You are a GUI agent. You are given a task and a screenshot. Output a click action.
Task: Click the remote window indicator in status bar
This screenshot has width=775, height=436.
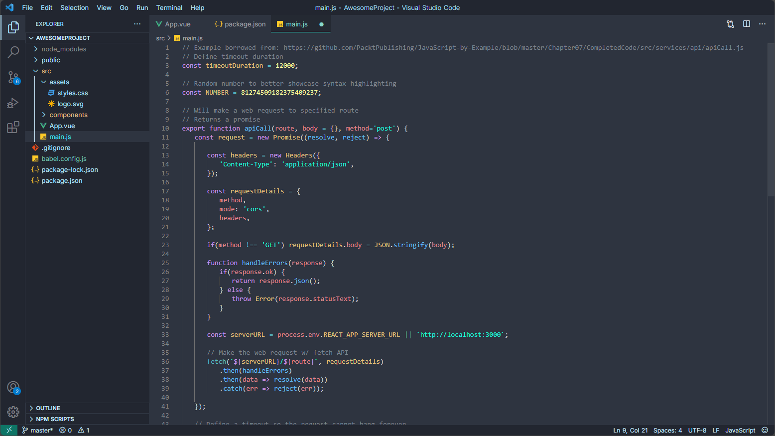click(x=9, y=430)
